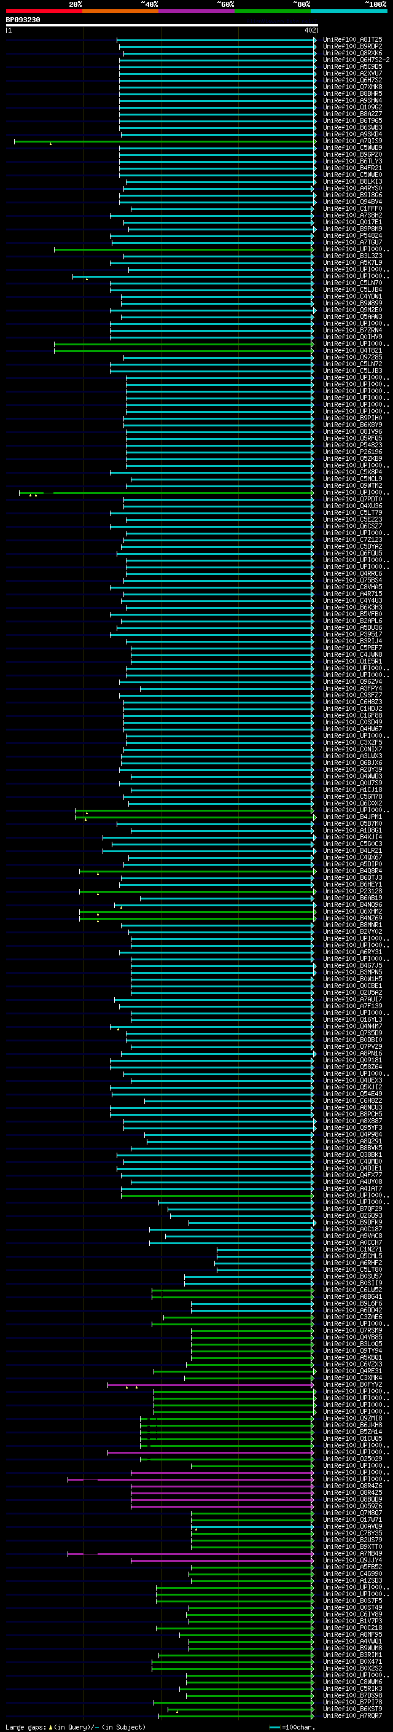Click hit label UniRef100_O97285

[352, 358]
